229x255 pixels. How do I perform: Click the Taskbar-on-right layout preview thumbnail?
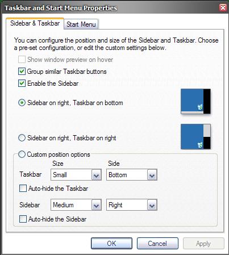(x=195, y=136)
